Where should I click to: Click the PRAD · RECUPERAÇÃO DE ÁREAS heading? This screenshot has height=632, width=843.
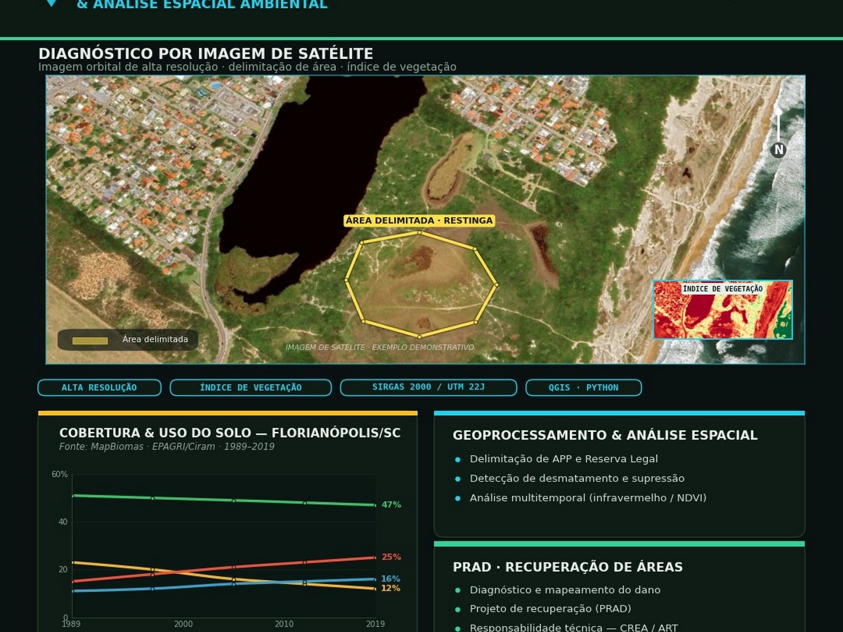tap(568, 567)
